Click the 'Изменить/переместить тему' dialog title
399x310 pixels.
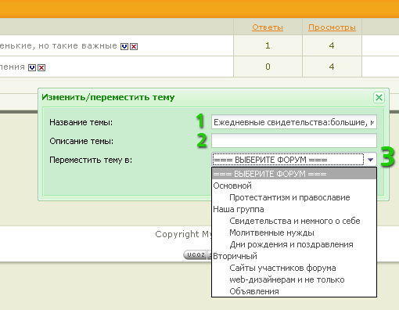(108, 97)
